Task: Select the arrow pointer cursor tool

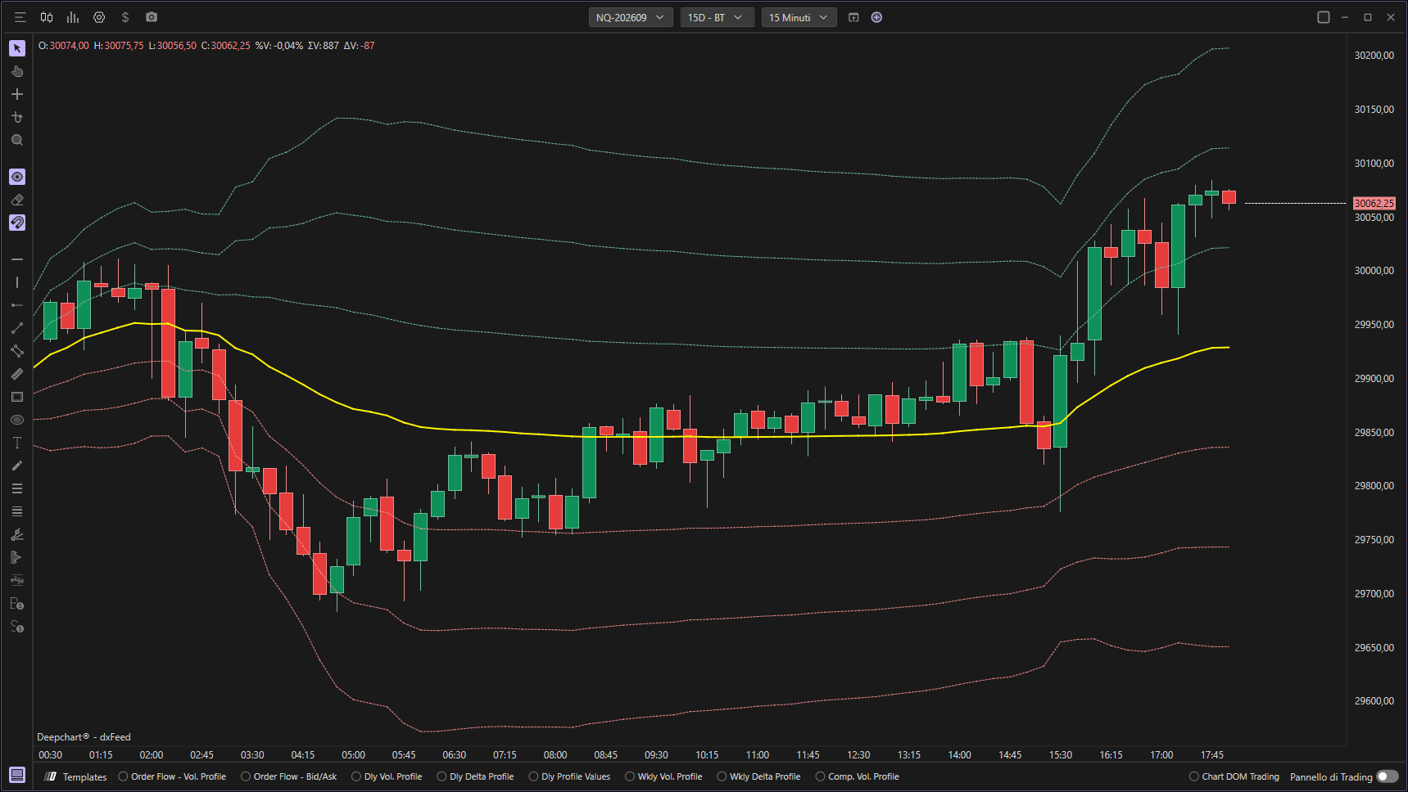Action: pyautogui.click(x=17, y=48)
